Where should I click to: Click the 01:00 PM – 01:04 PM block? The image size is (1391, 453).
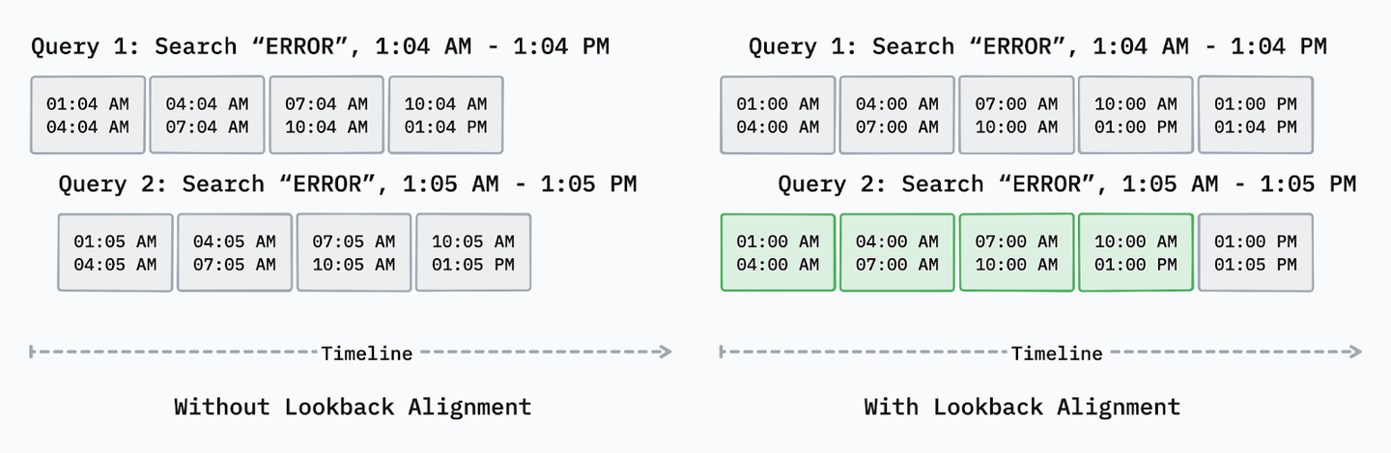[1256, 115]
